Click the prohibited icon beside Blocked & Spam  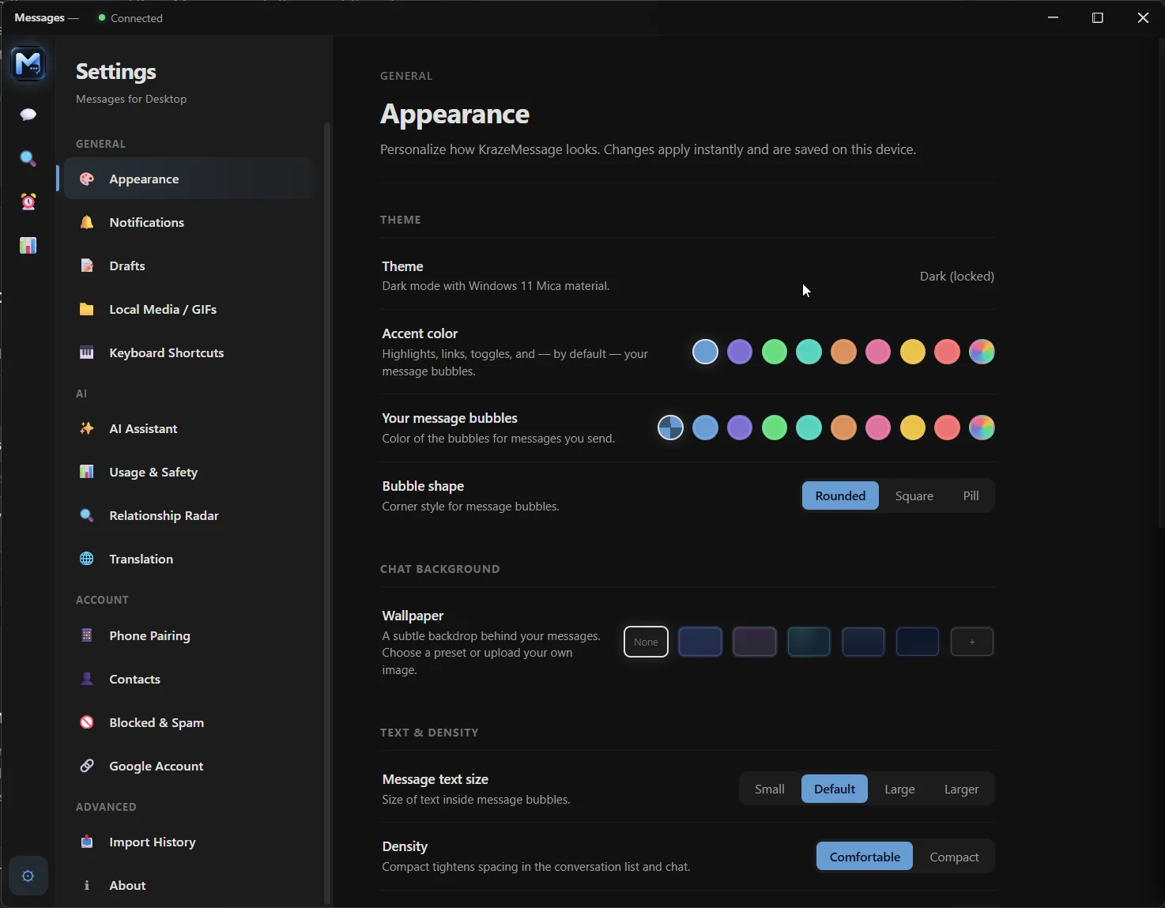pyautogui.click(x=87, y=722)
